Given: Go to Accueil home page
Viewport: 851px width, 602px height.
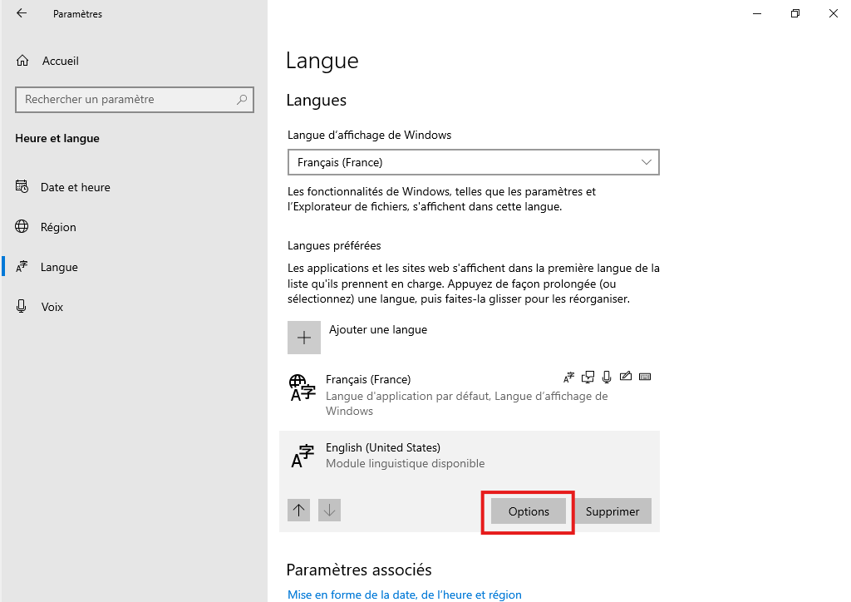Looking at the screenshot, I should 60,61.
